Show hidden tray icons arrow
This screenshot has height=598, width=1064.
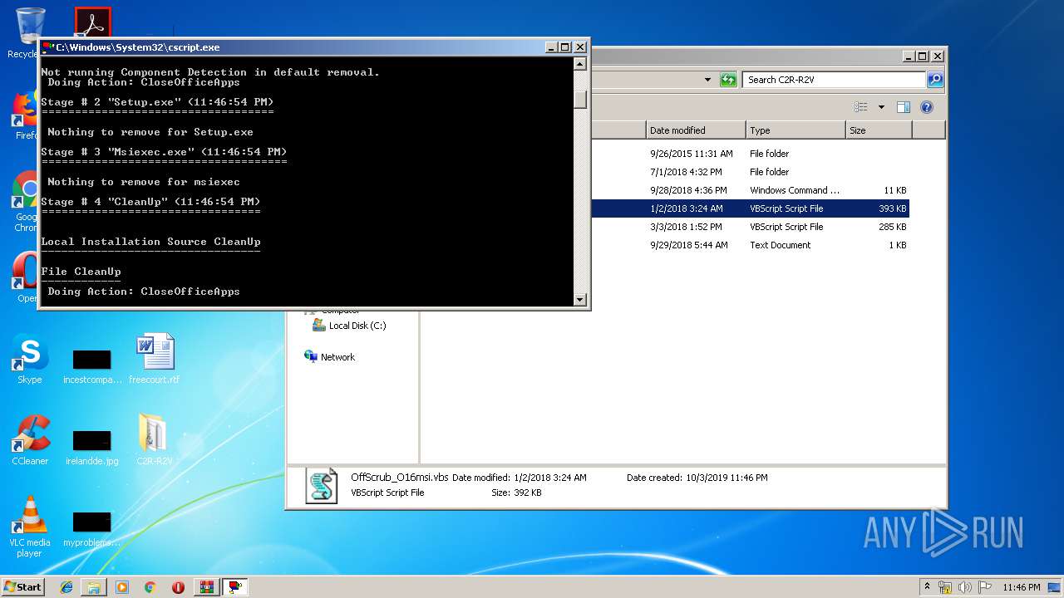pyautogui.click(x=927, y=586)
